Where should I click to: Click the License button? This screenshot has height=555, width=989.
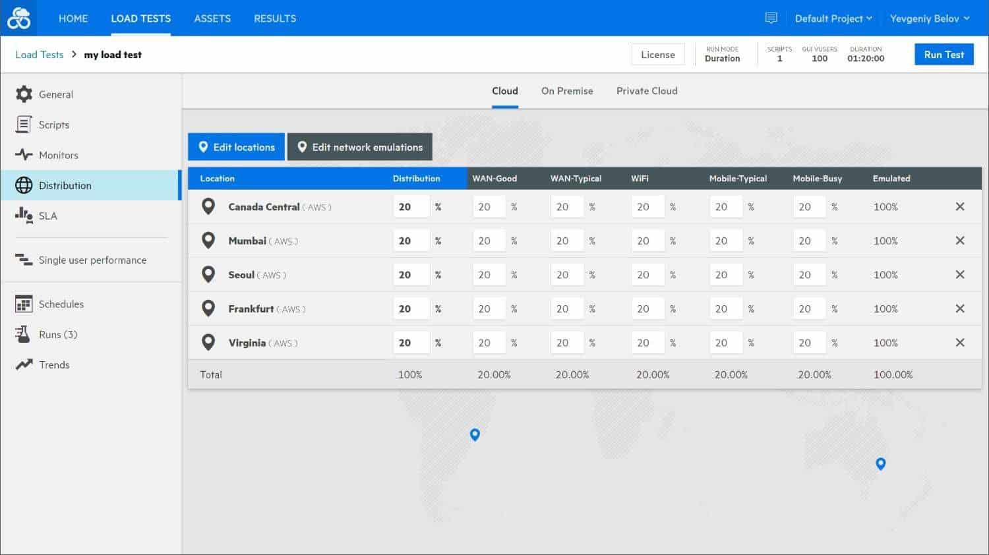[x=658, y=55]
